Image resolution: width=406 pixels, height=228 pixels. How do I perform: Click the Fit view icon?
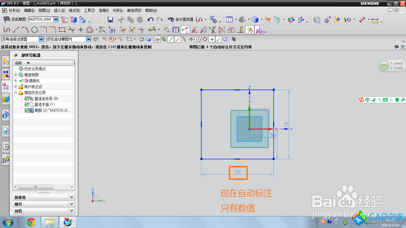click(x=229, y=19)
